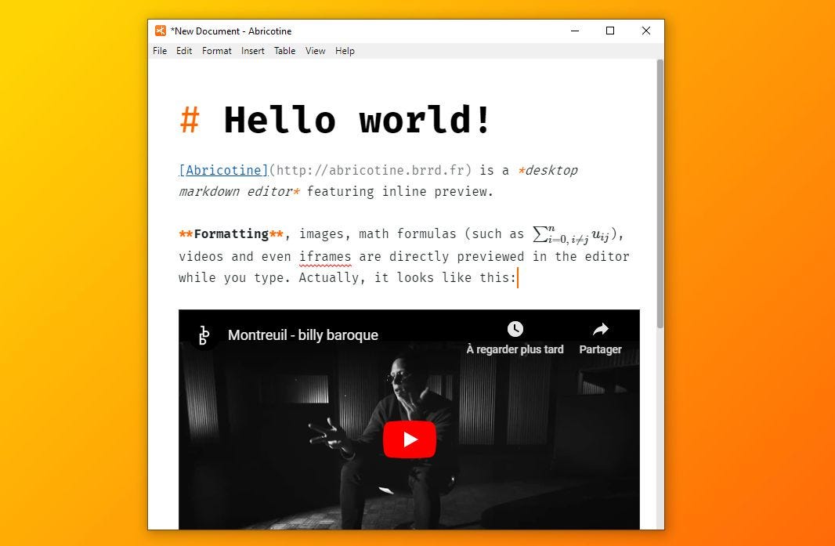This screenshot has height=546, width=835.
Task: Open the Edit menu
Action: coord(184,51)
